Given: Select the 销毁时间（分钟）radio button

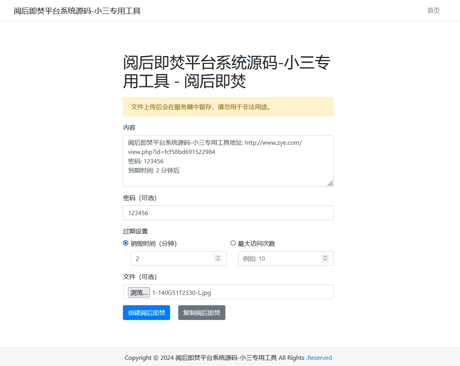Looking at the screenshot, I should point(126,243).
